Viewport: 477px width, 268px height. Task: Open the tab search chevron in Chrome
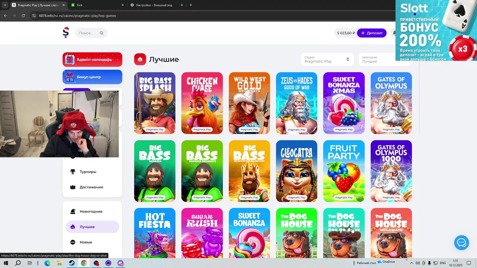pyautogui.click(x=5, y=5)
